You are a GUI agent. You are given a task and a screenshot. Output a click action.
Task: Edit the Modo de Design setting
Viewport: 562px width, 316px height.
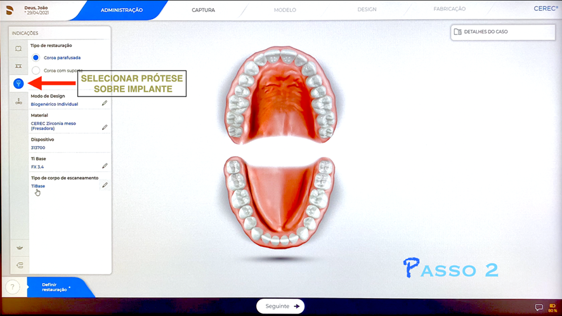pos(105,103)
